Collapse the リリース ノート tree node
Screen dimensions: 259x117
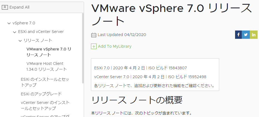point(20,41)
